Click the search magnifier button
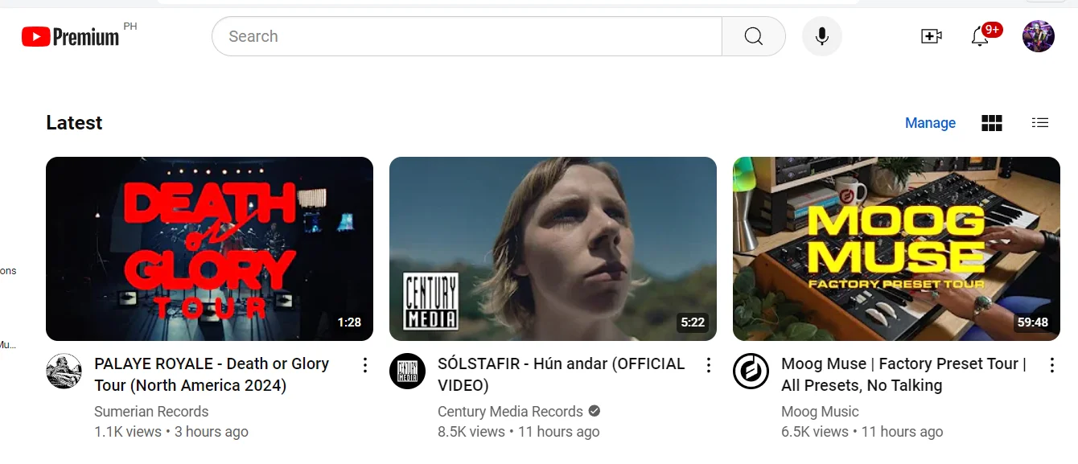1078x464 pixels. coord(754,36)
